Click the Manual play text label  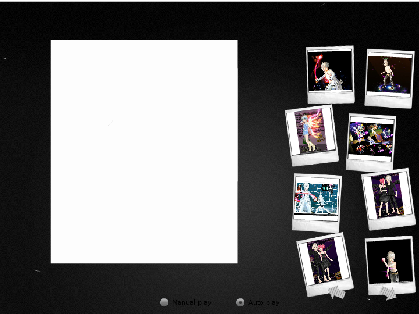pos(192,302)
